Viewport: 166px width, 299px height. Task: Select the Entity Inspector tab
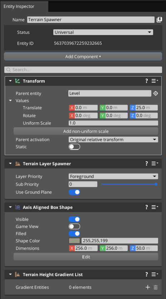pyautogui.click(x=19, y=6)
